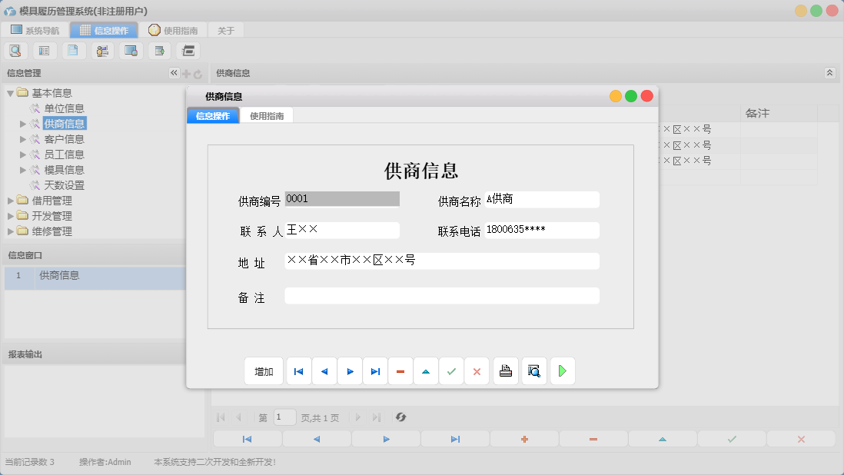Click the 关于 menu item
Viewport: 844px width, 475px height.
(x=227, y=30)
